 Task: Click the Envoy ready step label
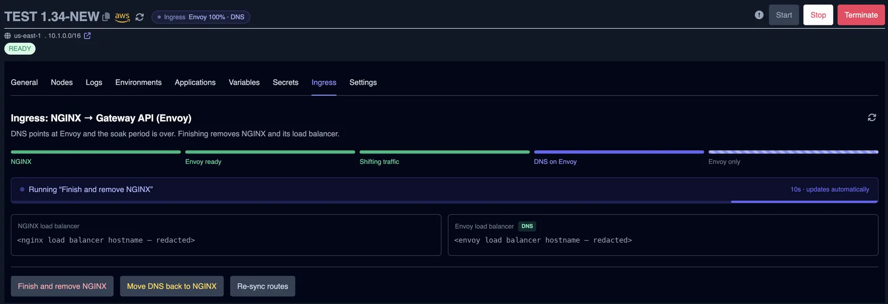(x=203, y=162)
